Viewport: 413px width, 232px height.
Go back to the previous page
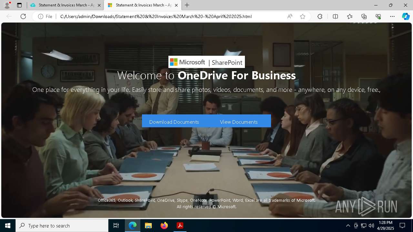[9, 16]
